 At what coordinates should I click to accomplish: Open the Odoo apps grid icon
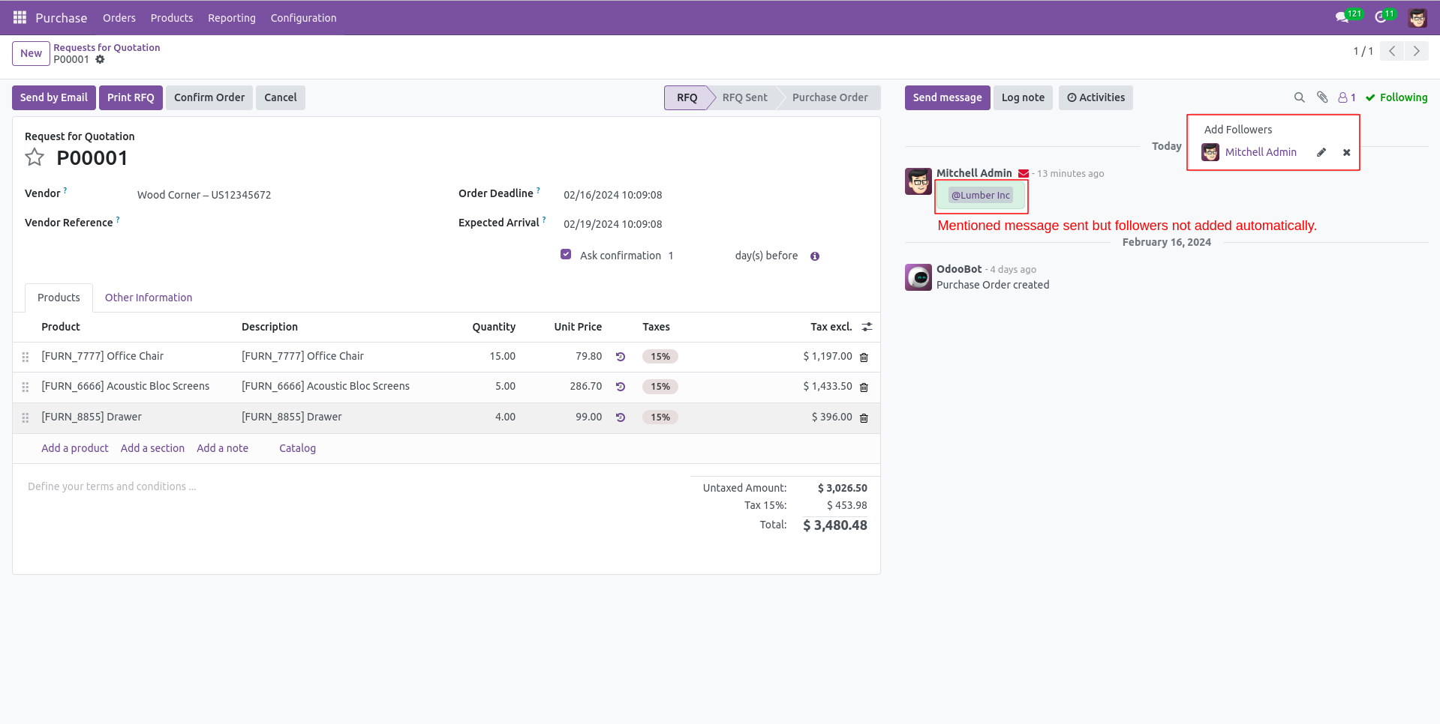(x=19, y=17)
